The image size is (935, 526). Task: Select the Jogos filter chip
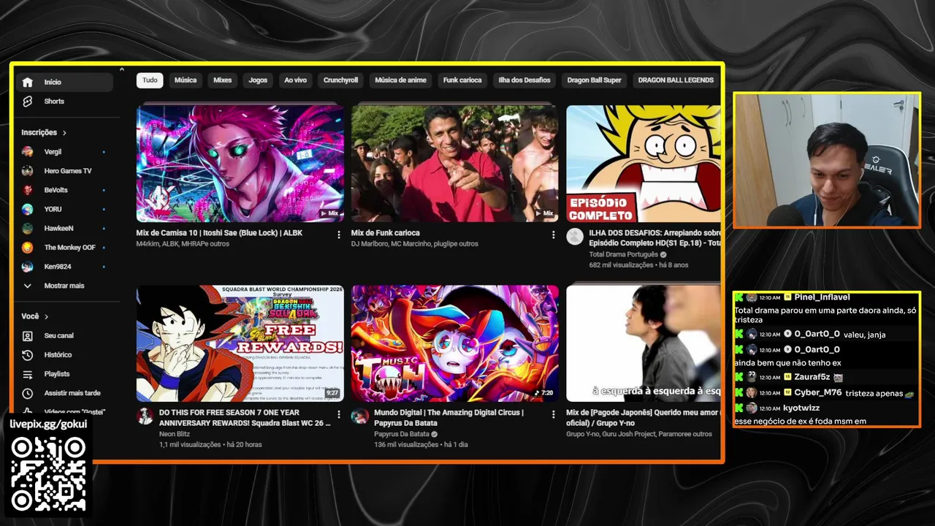pyautogui.click(x=258, y=80)
